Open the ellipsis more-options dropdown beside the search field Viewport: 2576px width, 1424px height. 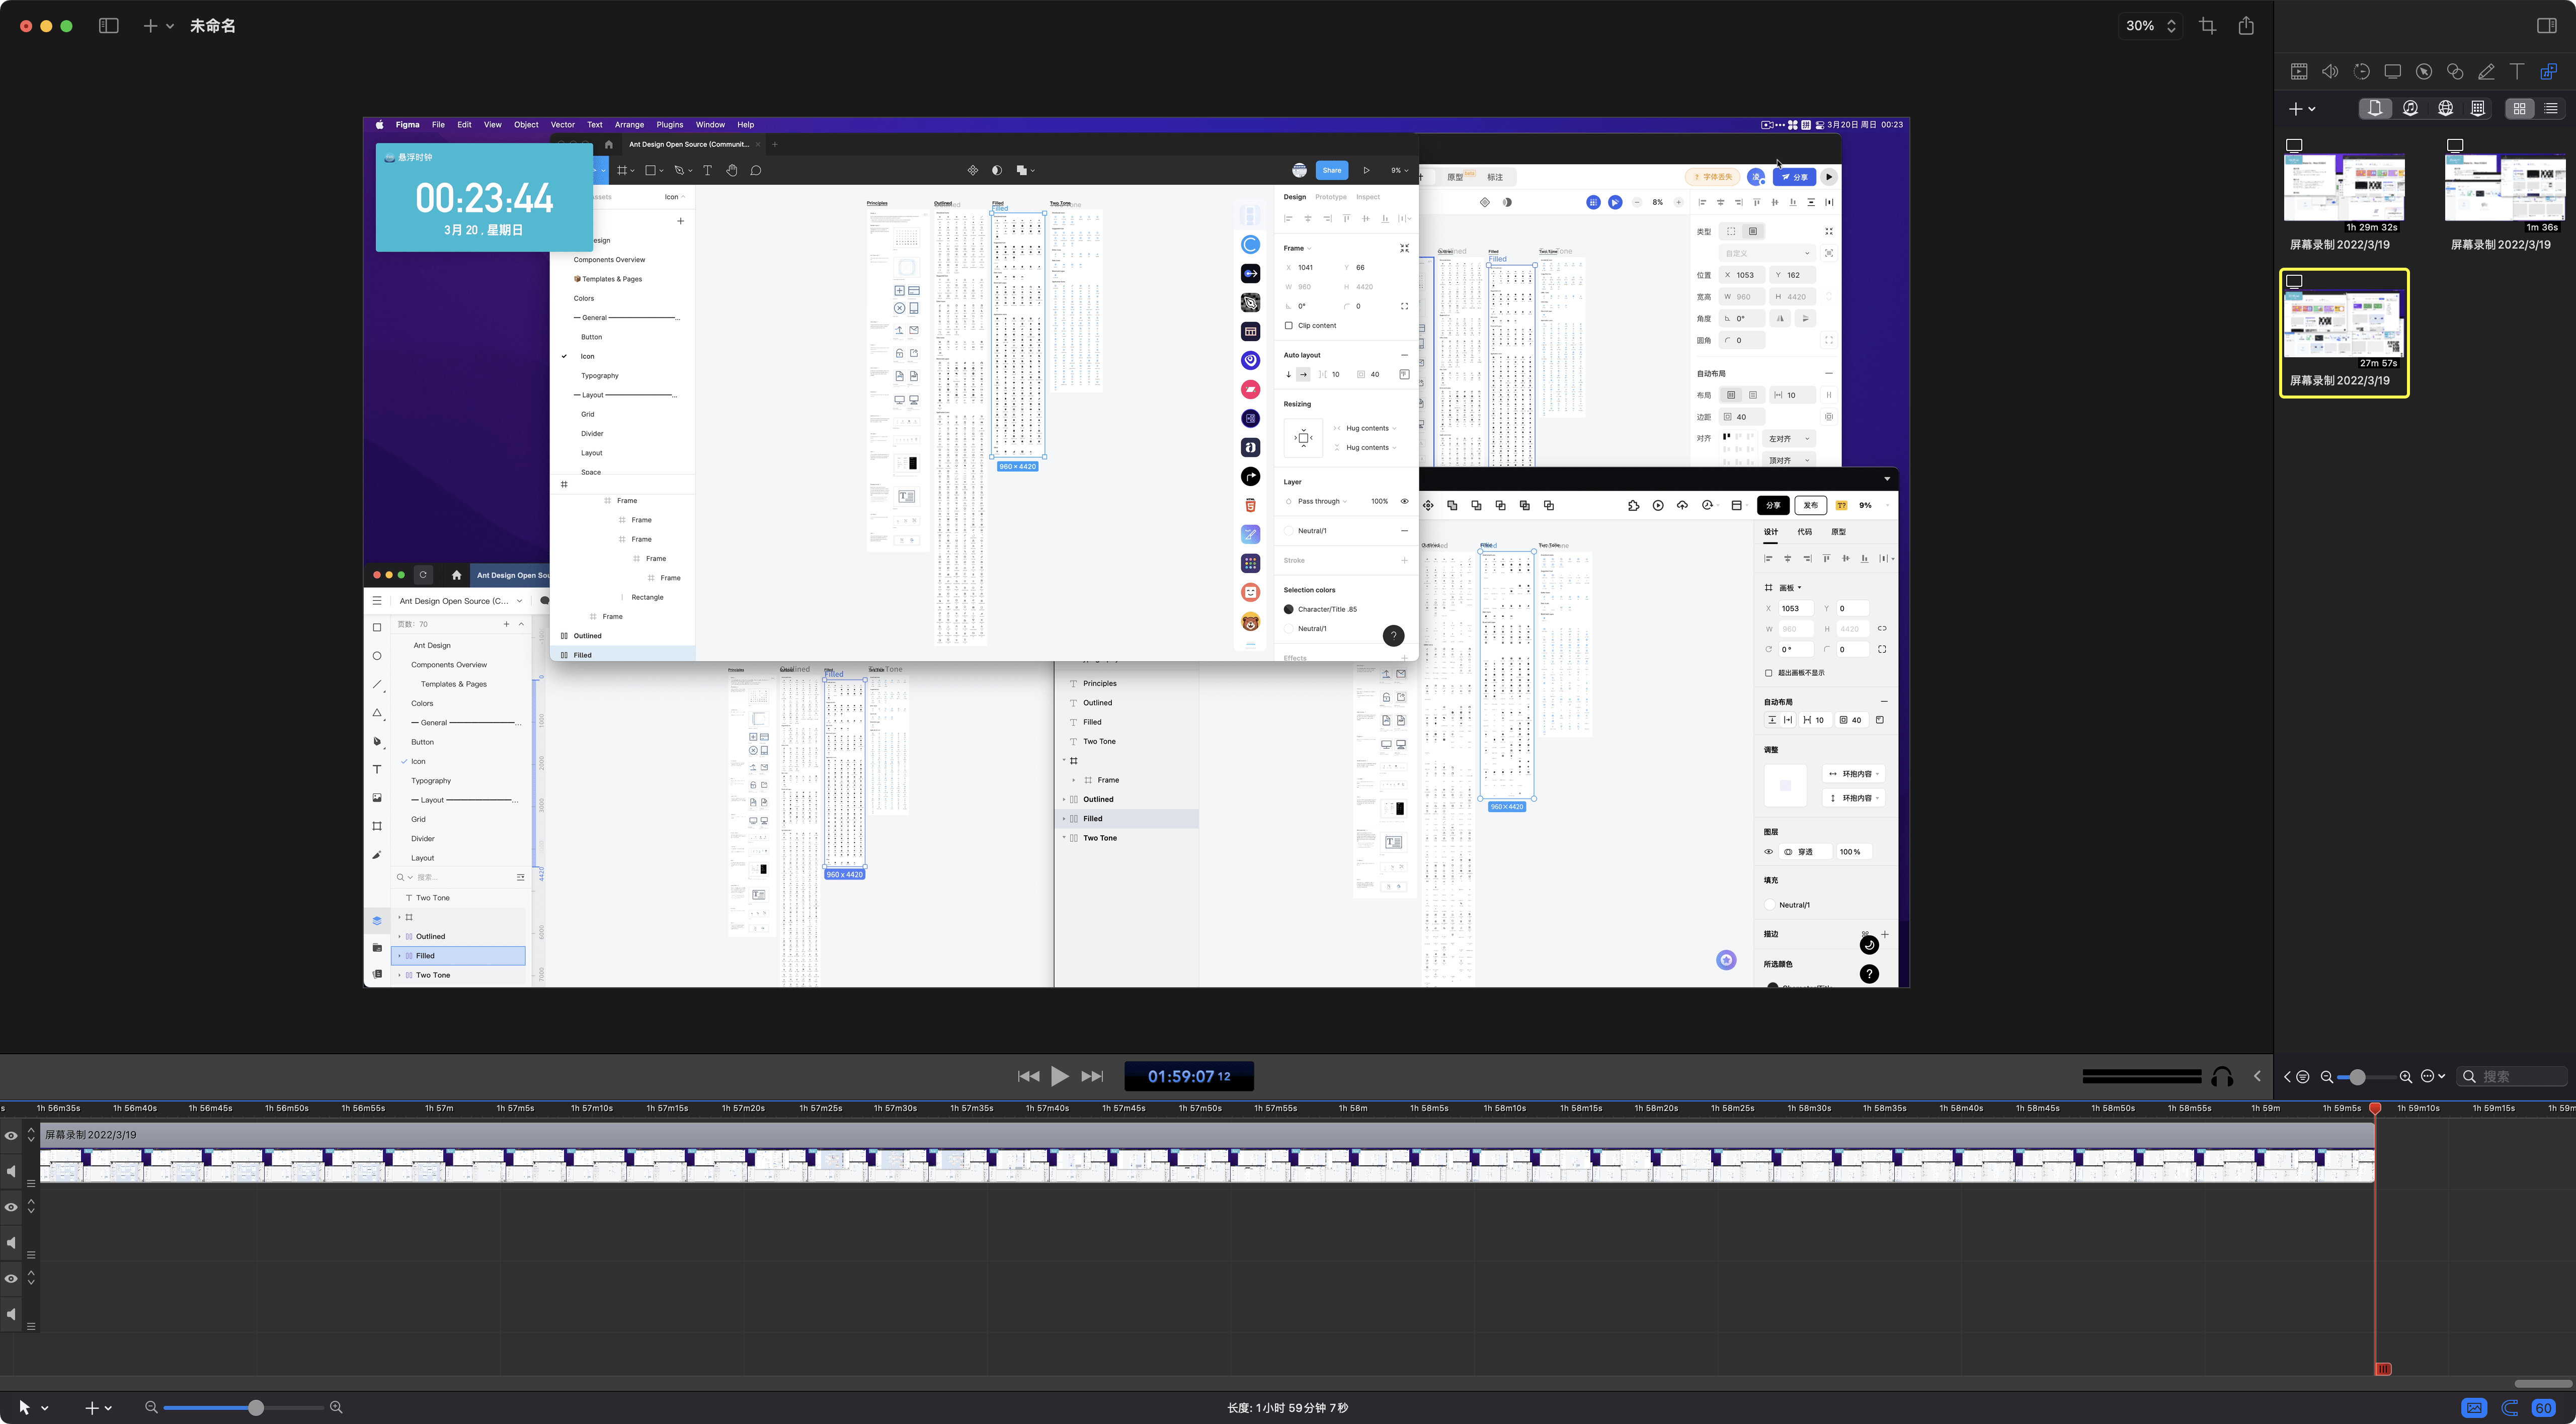[x=2432, y=1077]
